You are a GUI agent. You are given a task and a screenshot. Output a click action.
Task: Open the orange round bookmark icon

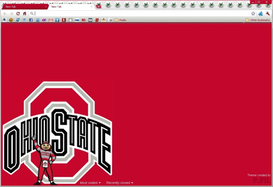11,20
